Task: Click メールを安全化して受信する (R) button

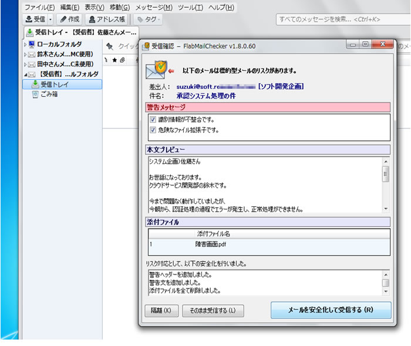Action: 331,310
